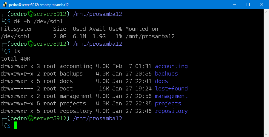
Task: Click the blue management directory name
Action: pyautogui.click(x=171, y=96)
